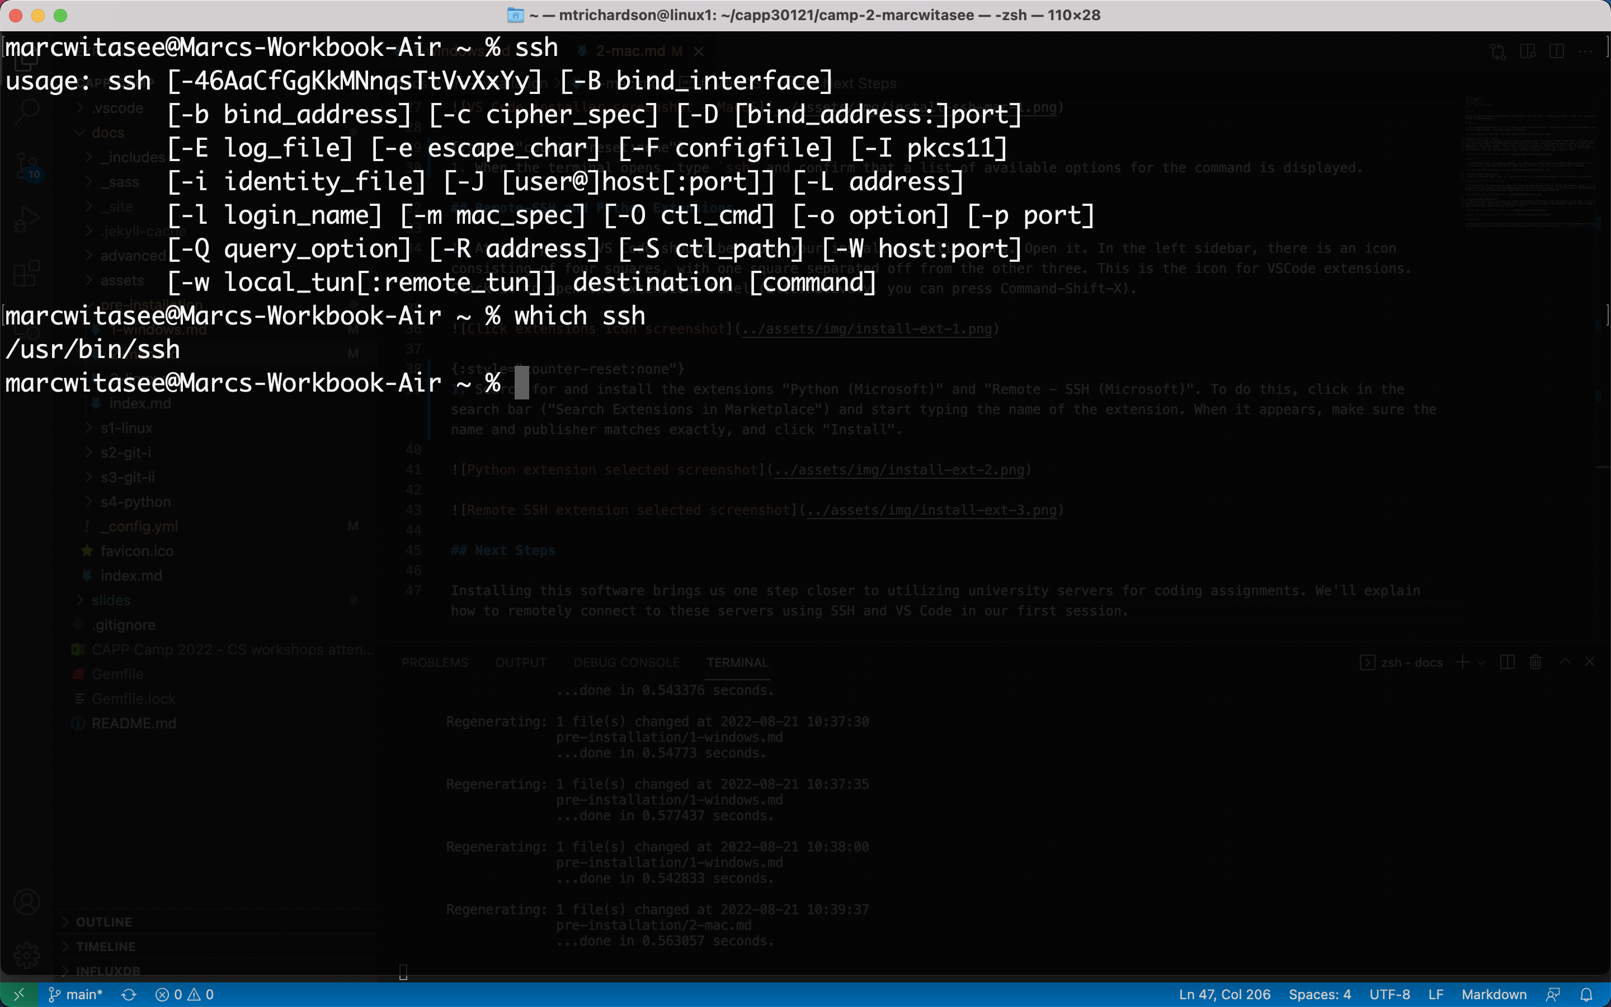
Task: Open the Markdown language mode selector
Action: pos(1494,994)
